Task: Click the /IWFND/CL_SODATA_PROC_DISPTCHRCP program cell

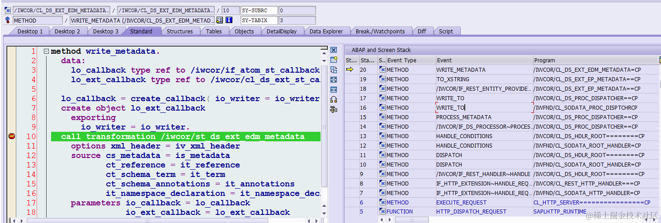Action: (x=596, y=107)
